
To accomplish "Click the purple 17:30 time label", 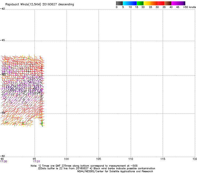I will pyautogui.click(x=4, y=162).
